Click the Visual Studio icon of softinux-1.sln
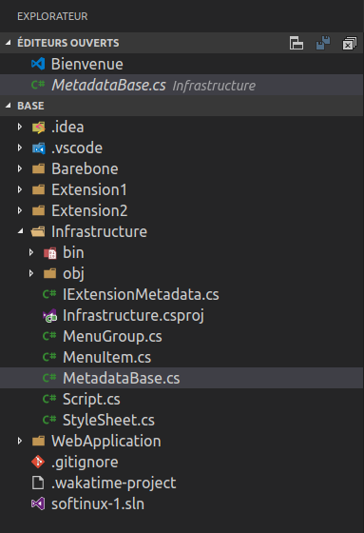This screenshot has width=364, height=533. pos(38,503)
